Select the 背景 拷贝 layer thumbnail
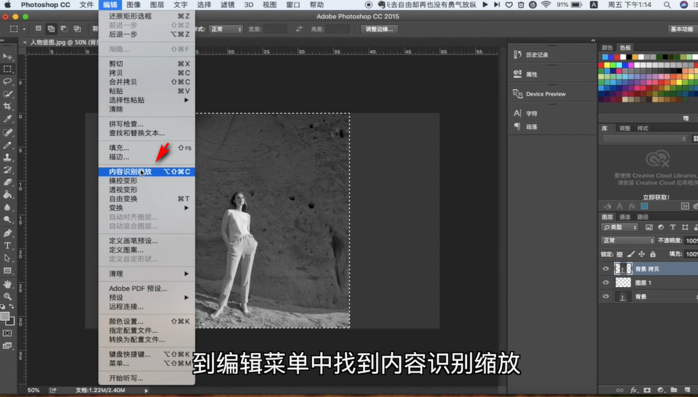The width and height of the screenshot is (698, 397). click(623, 269)
